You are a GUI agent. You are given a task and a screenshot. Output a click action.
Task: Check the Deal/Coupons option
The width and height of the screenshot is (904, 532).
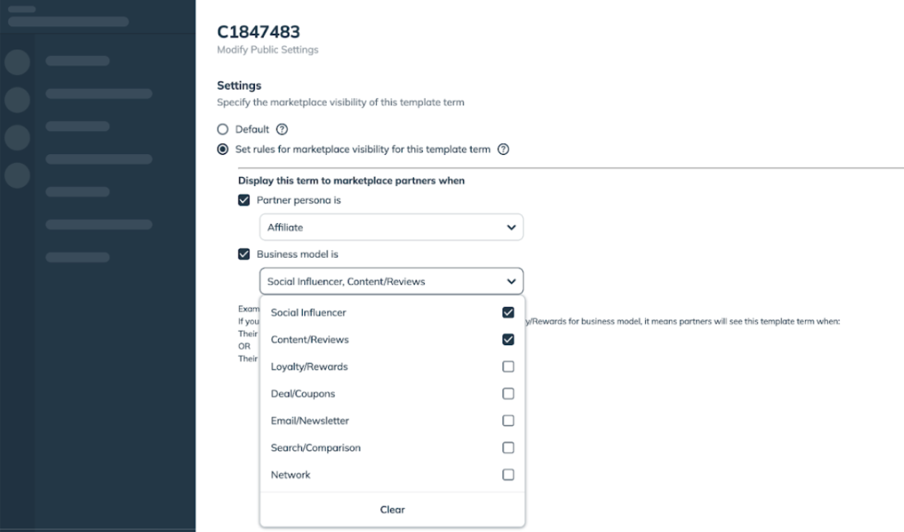tap(508, 394)
